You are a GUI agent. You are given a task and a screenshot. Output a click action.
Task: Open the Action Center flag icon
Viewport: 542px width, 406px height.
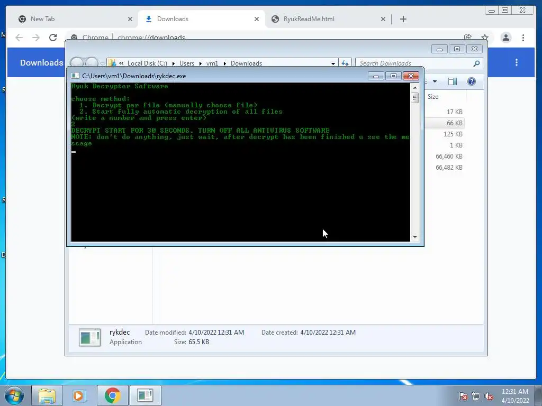(x=463, y=396)
